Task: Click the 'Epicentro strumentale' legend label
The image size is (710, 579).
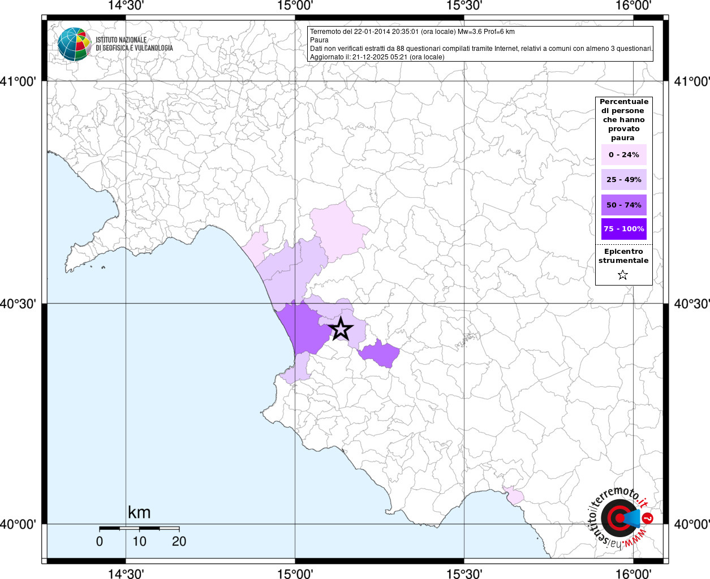Action: coord(623,256)
